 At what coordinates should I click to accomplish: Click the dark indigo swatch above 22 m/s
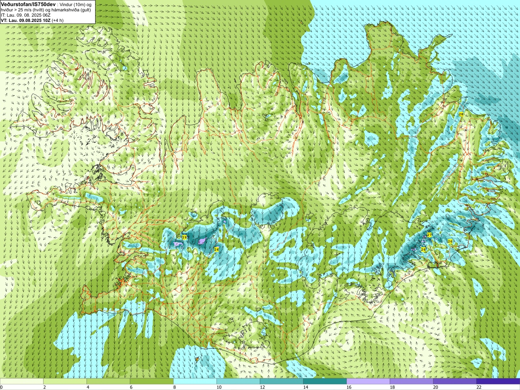click(x=498, y=381)
